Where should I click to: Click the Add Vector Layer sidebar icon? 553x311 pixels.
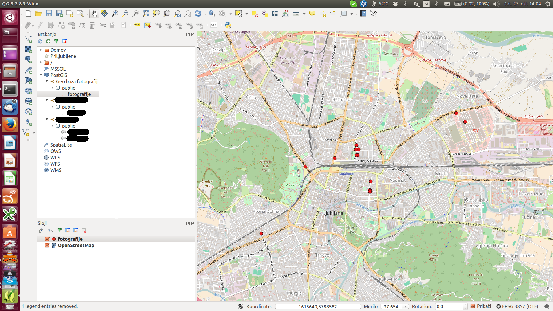point(29,39)
